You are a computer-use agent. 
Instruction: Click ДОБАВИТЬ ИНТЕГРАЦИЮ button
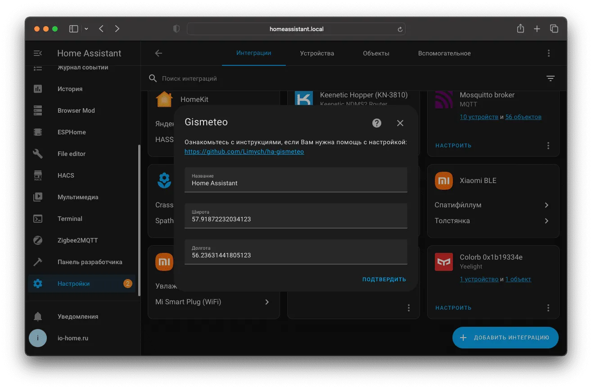coord(506,338)
